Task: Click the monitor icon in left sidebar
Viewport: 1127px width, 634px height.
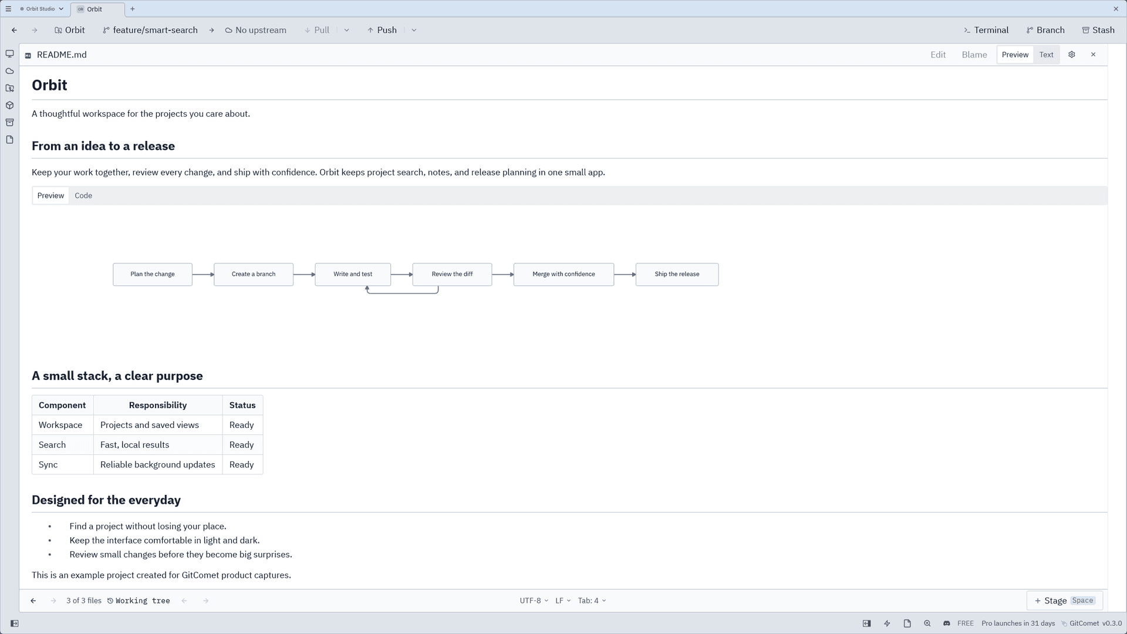Action: coord(9,54)
